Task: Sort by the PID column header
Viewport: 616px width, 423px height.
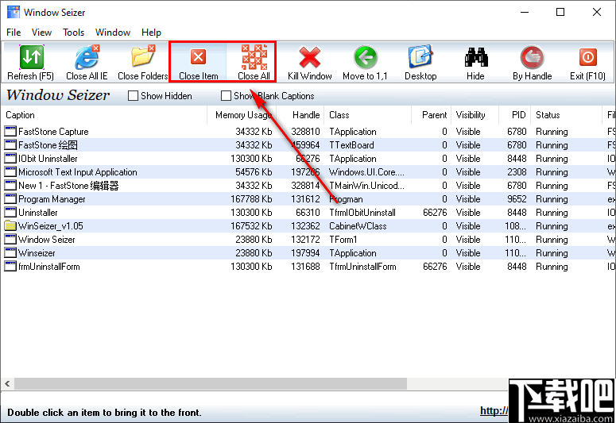Action: click(515, 115)
